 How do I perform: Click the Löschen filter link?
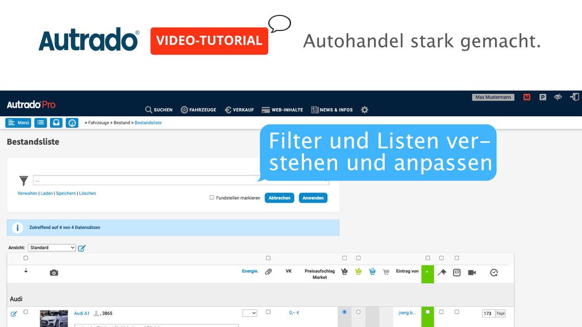click(88, 193)
